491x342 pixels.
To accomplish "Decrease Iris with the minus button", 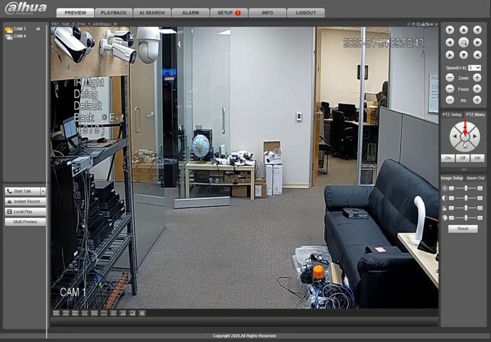I will click(450, 100).
